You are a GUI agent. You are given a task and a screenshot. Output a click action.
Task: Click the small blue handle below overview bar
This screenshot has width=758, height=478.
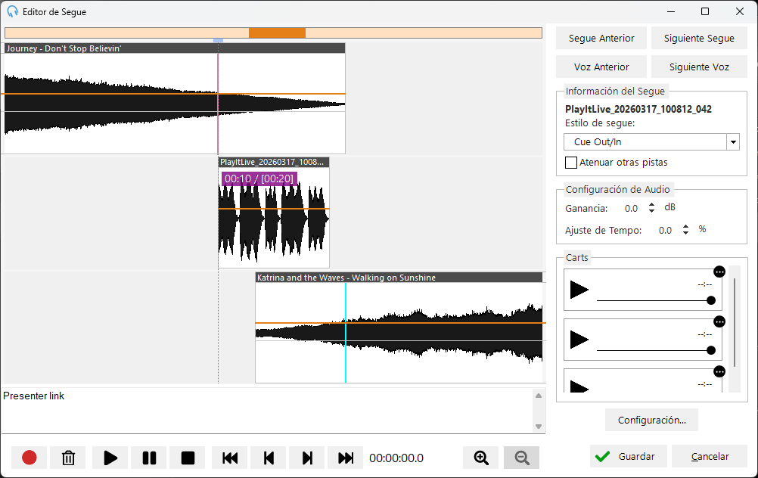coord(218,41)
